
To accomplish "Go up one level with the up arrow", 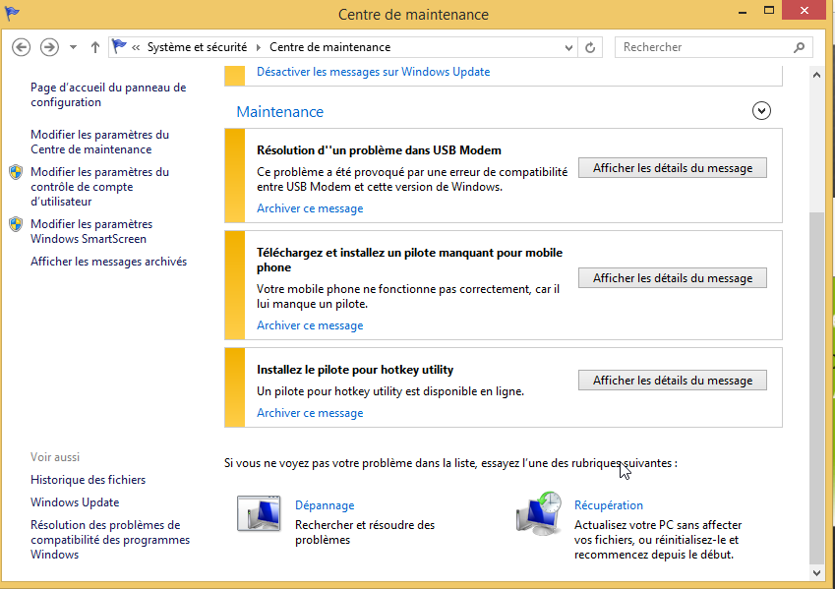I will pyautogui.click(x=94, y=47).
